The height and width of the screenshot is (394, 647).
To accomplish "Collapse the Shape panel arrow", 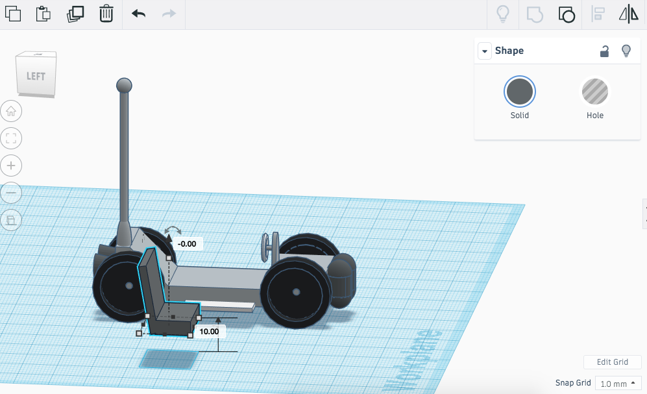I will [x=485, y=51].
